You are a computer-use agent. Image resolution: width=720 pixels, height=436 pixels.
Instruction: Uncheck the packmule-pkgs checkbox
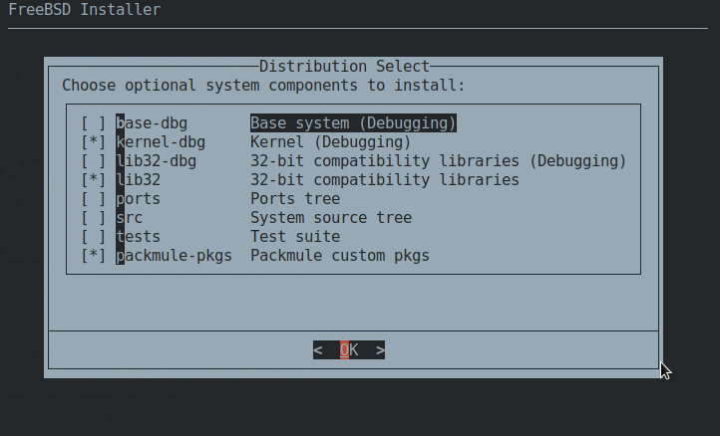[94, 256]
